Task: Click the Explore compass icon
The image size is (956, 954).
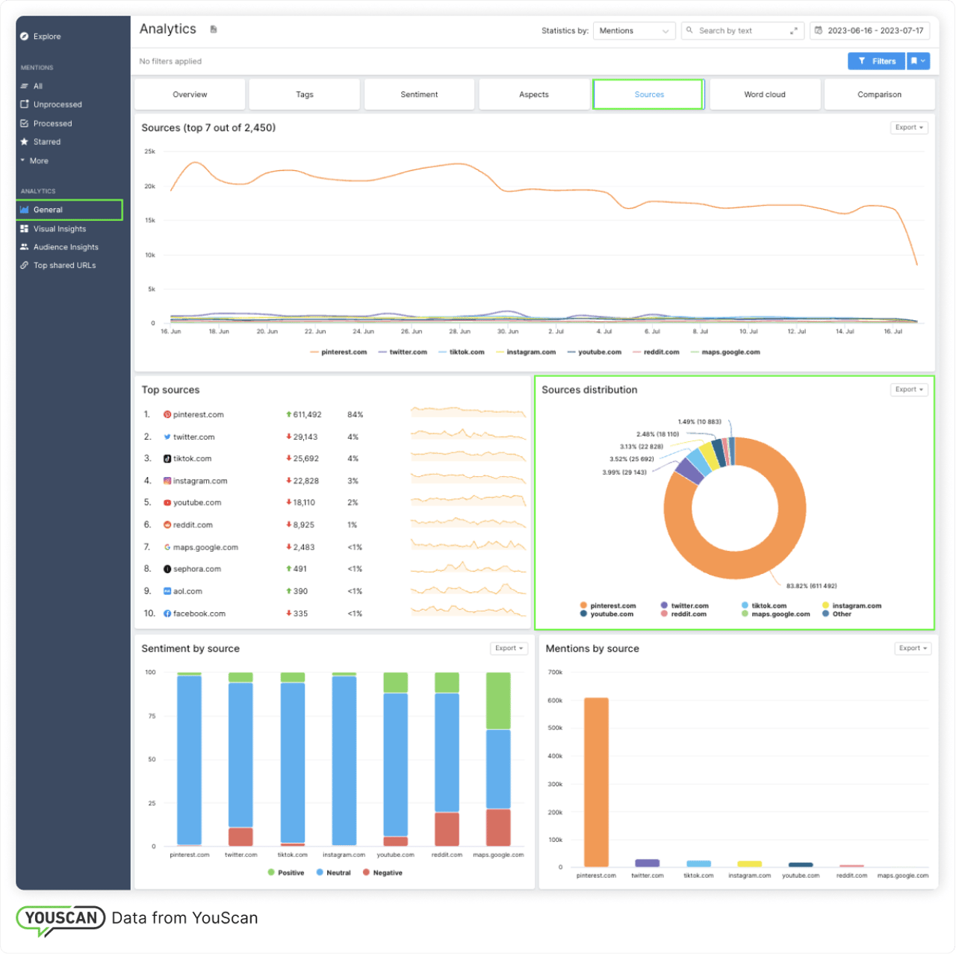Action: pyautogui.click(x=25, y=36)
